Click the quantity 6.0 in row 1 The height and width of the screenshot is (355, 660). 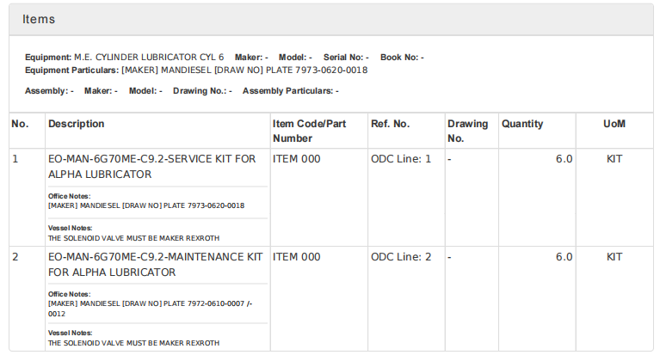564,160
